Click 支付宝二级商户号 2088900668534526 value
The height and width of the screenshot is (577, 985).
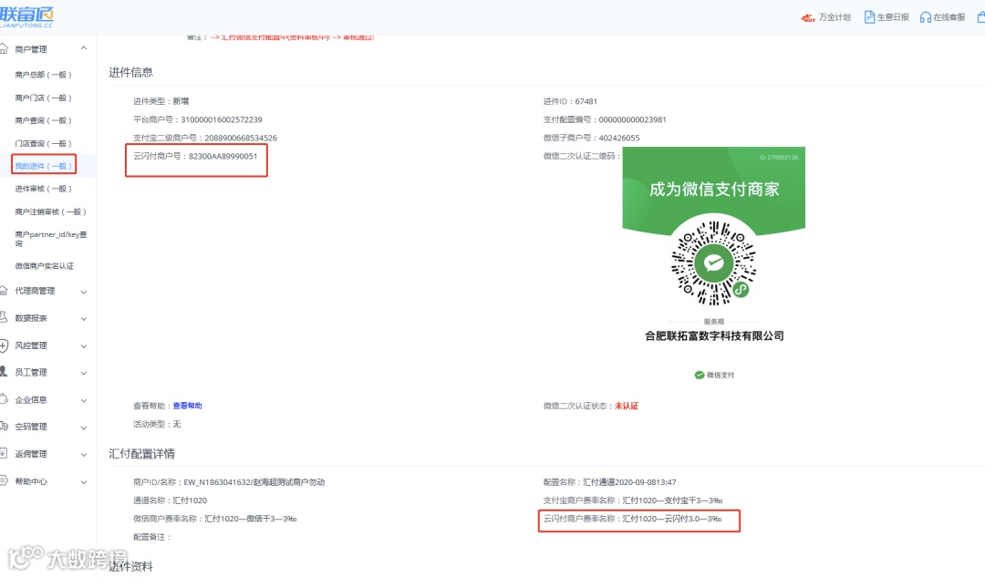(241, 138)
